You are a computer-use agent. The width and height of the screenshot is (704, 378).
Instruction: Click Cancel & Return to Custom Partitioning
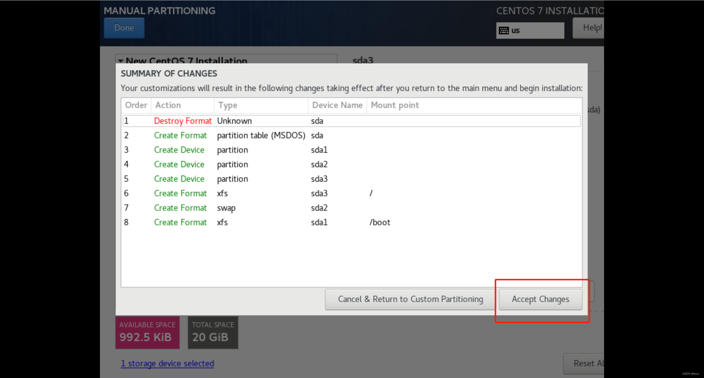[x=410, y=299]
